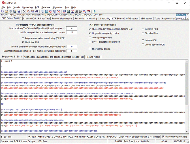Enable Overlapping primers option
The width and height of the screenshot is (190, 144).
90,37
